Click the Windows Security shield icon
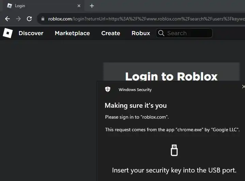 tap(108, 89)
